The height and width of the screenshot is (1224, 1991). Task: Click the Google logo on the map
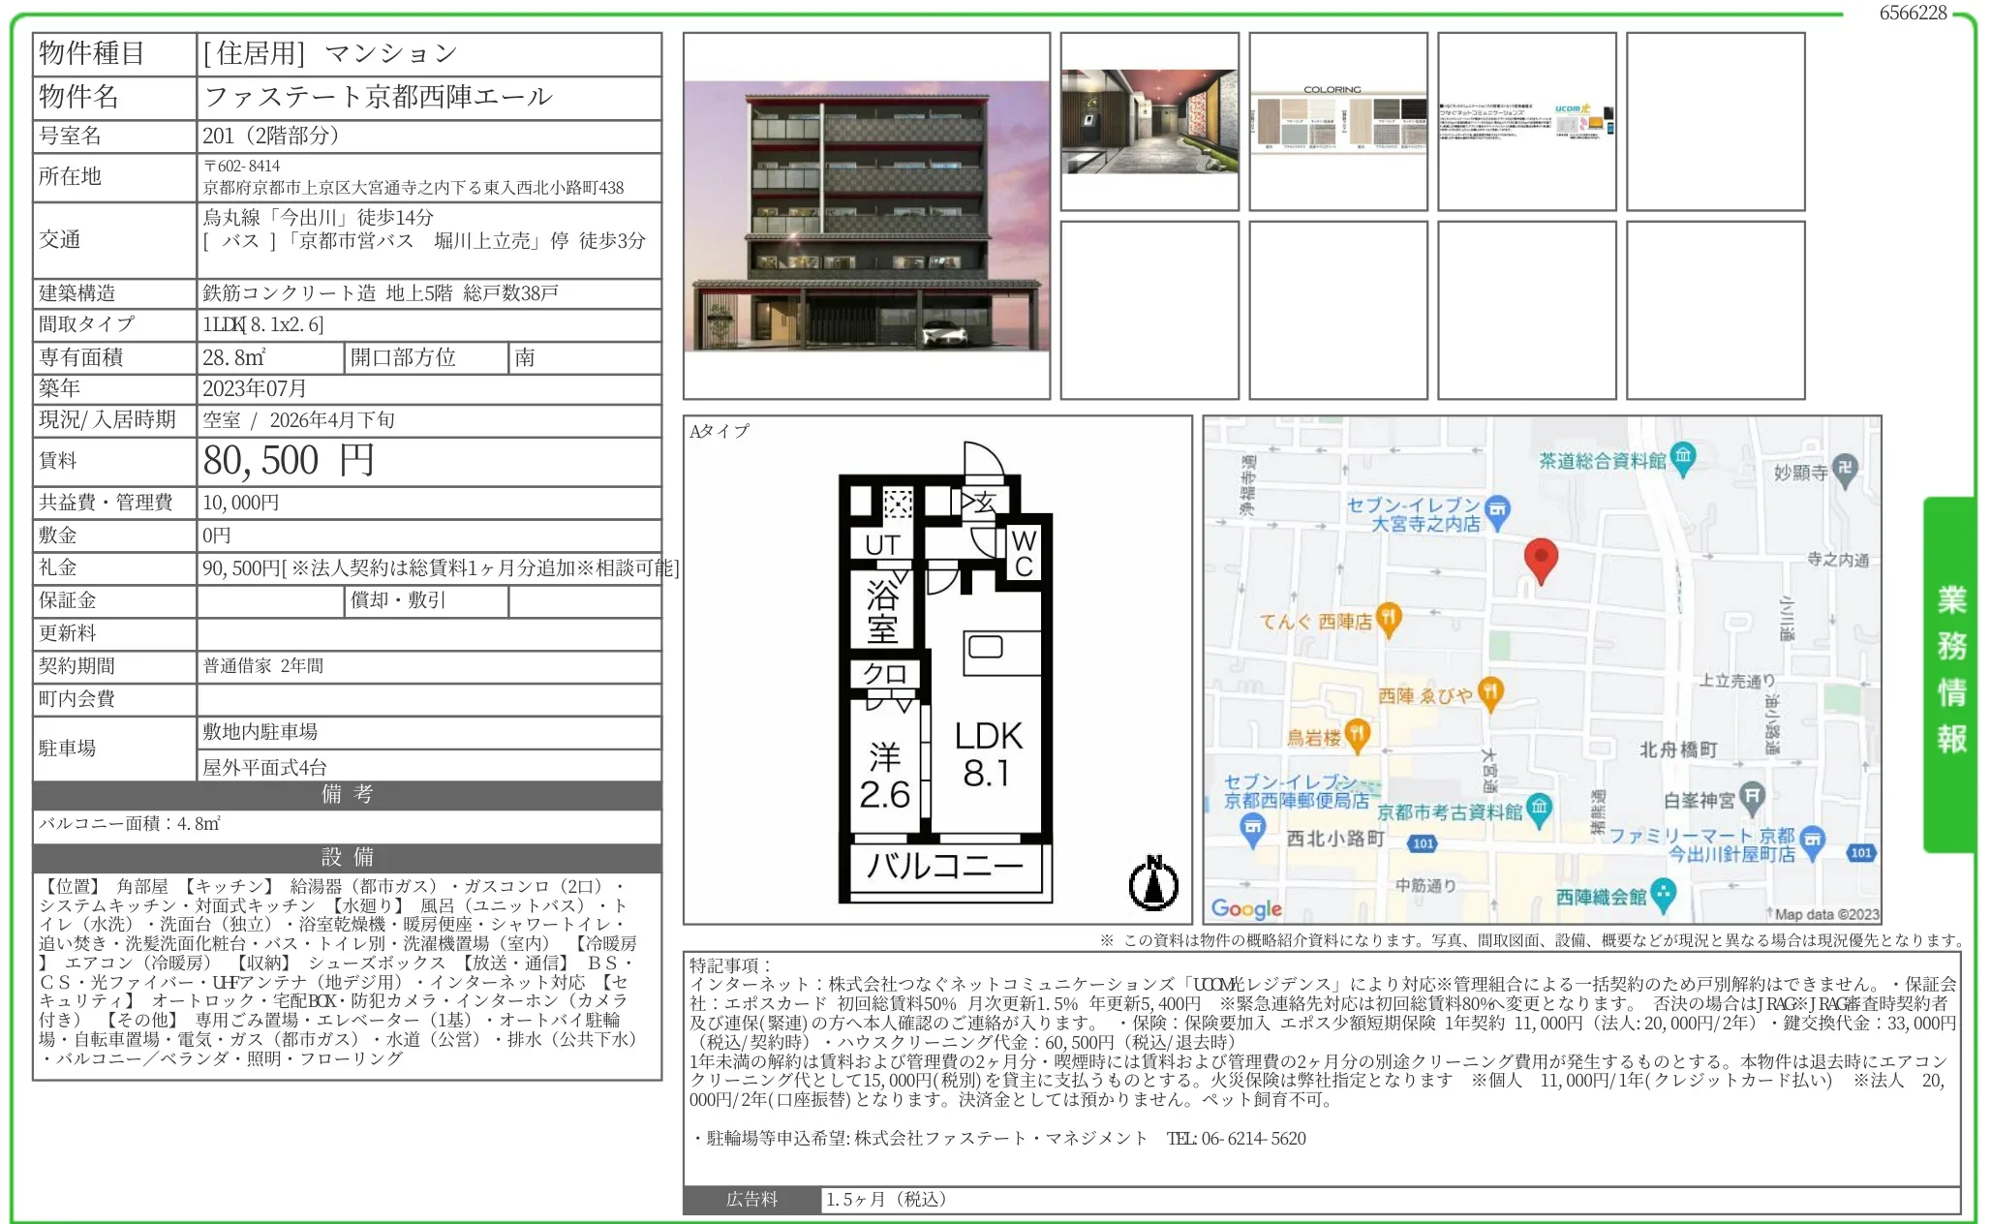(x=1248, y=907)
